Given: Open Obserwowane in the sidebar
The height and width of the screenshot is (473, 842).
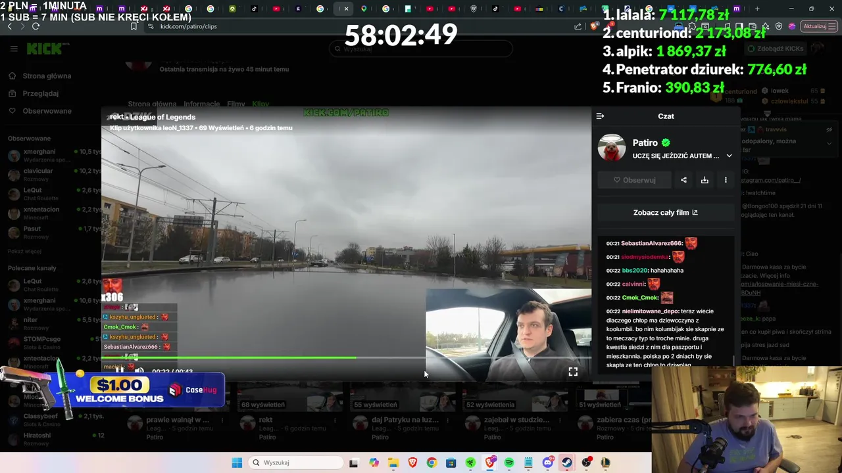Looking at the screenshot, I should [47, 111].
